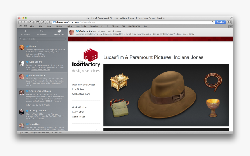Open the IDGCSMBFBL bookmark
The image size is (250, 156).
click(x=134, y=26)
